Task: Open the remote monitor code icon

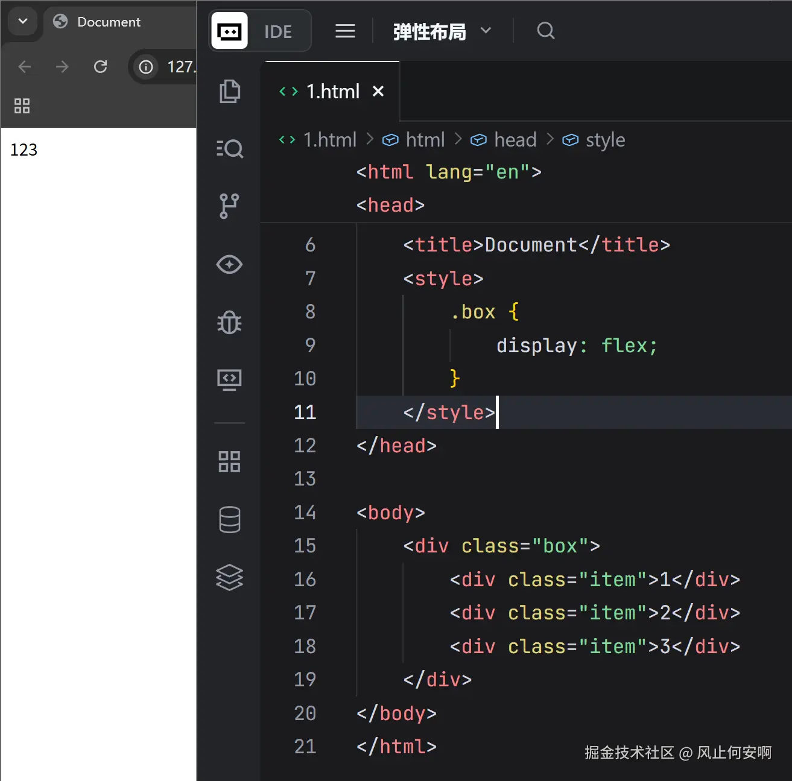Action: point(229,380)
